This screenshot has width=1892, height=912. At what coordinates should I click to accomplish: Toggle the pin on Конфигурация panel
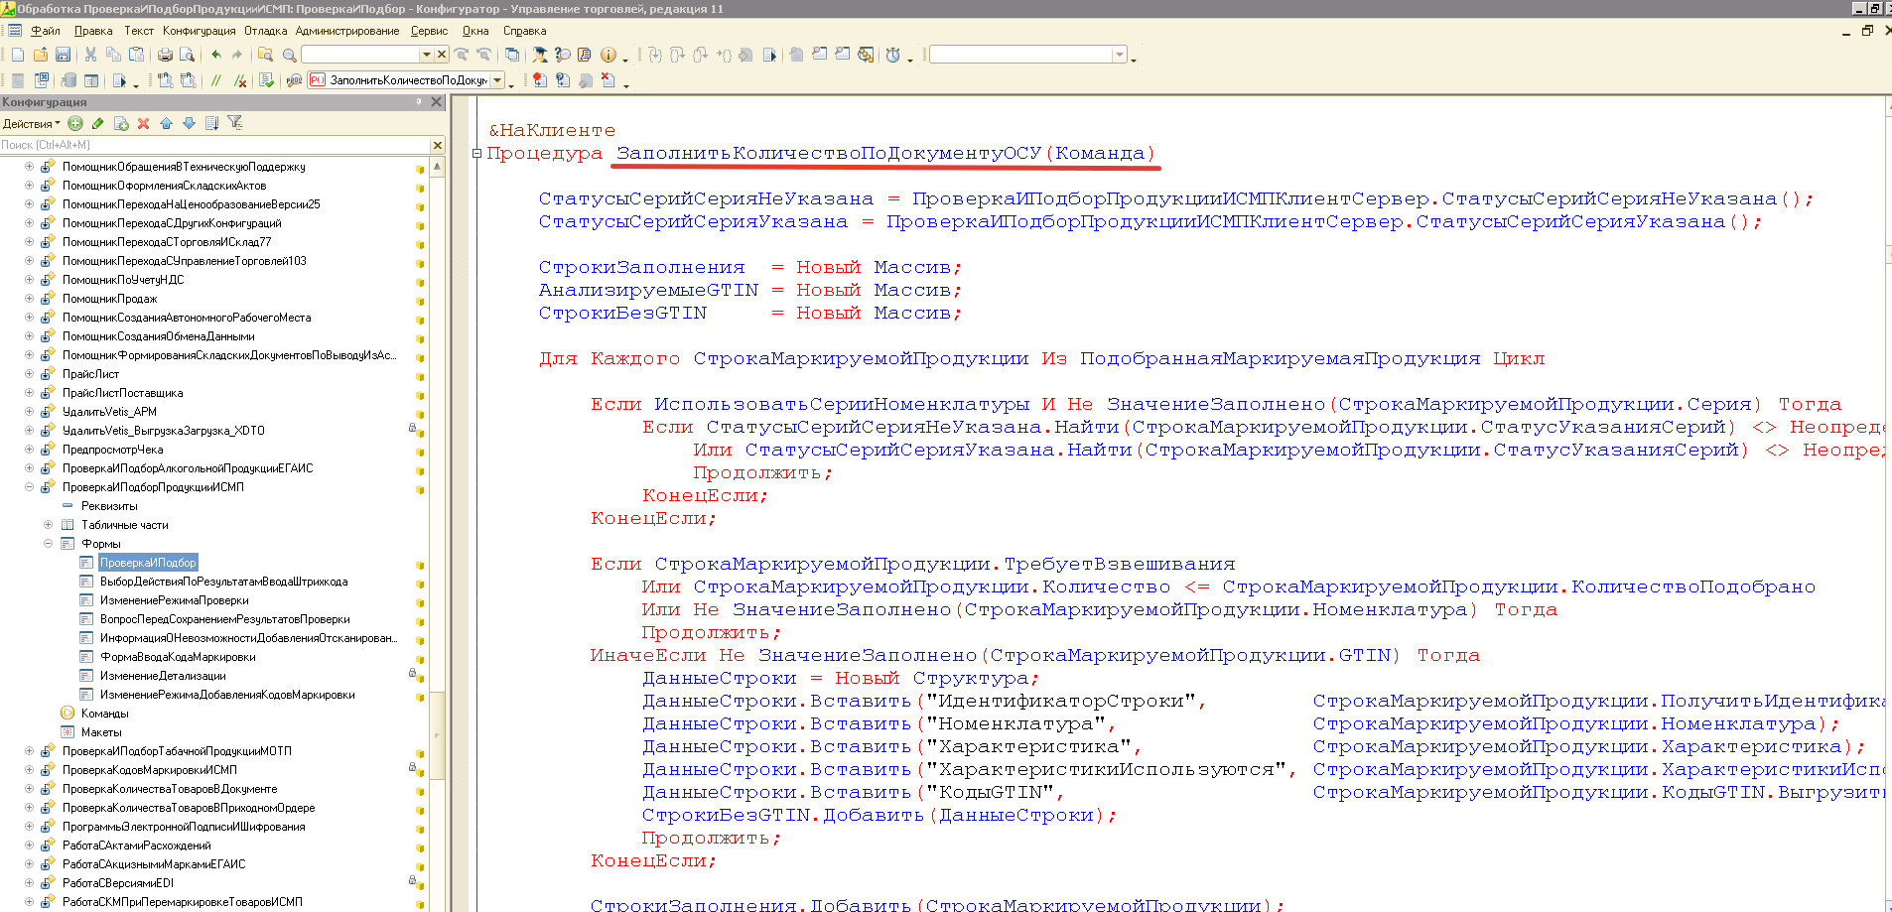(419, 102)
